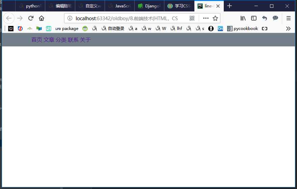Open the red and blue round bookmark
The image size is (297, 189).
pyautogui.click(x=20, y=29)
